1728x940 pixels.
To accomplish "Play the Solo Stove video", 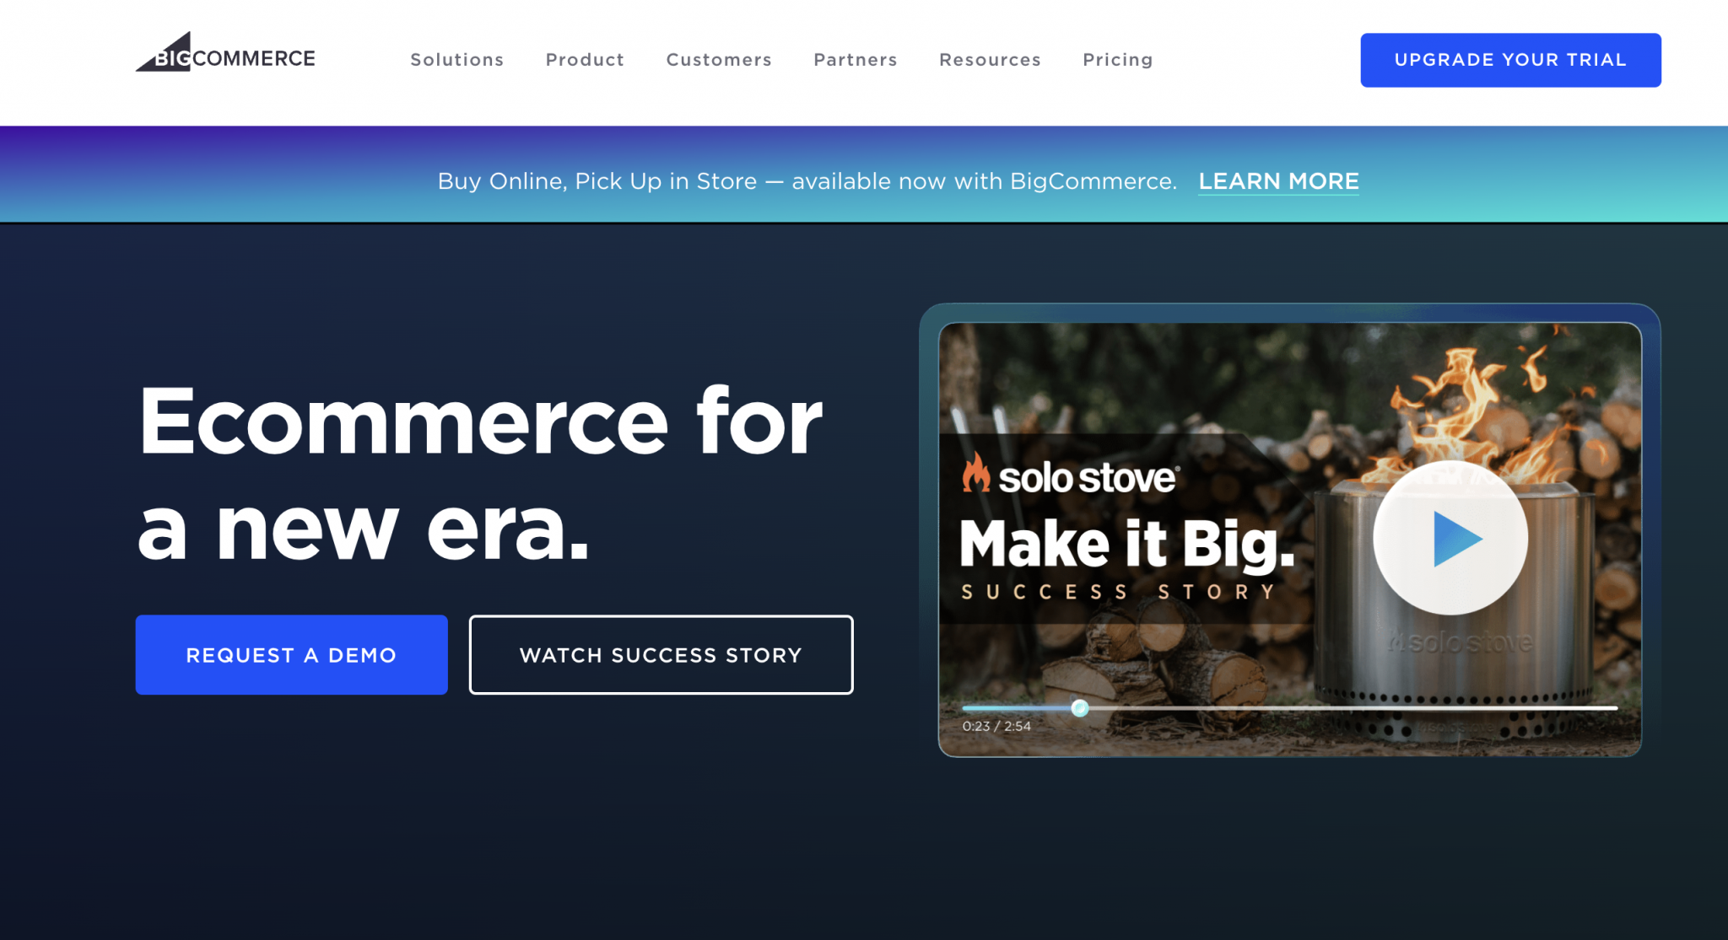I will pyautogui.click(x=1450, y=538).
